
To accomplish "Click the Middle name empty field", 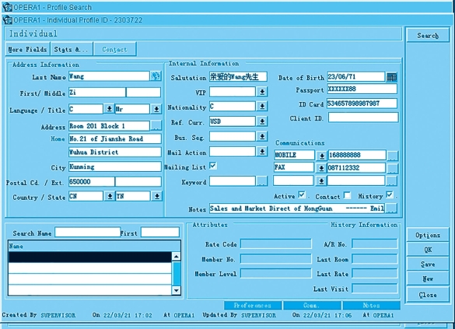I will (x=143, y=93).
